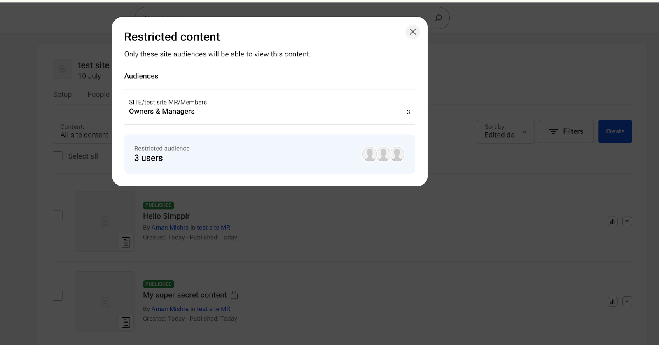Screen dimensions: 659x345
Task: Click the Filters button
Action: (x=566, y=131)
